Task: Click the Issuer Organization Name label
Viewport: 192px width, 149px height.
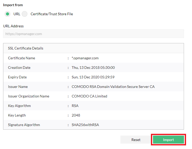Action: pos(28,96)
